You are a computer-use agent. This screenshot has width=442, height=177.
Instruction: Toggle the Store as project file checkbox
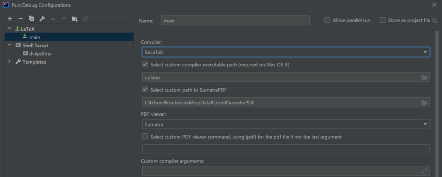(x=383, y=20)
